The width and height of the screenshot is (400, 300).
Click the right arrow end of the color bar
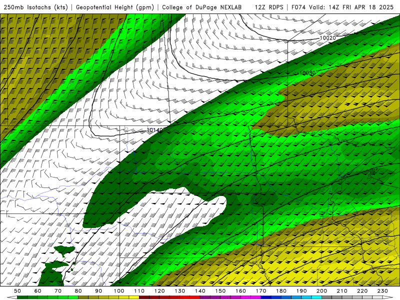click(388, 297)
